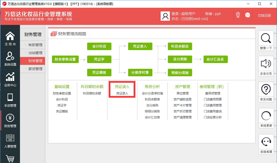Open the 科目期初余额 link

pyautogui.click(x=92, y=93)
